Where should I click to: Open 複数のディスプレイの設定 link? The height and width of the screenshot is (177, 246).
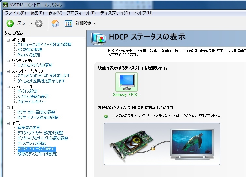[37, 154]
